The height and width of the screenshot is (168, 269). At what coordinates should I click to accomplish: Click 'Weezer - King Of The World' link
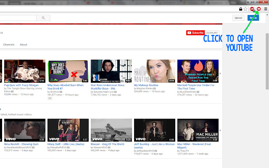[108, 144]
